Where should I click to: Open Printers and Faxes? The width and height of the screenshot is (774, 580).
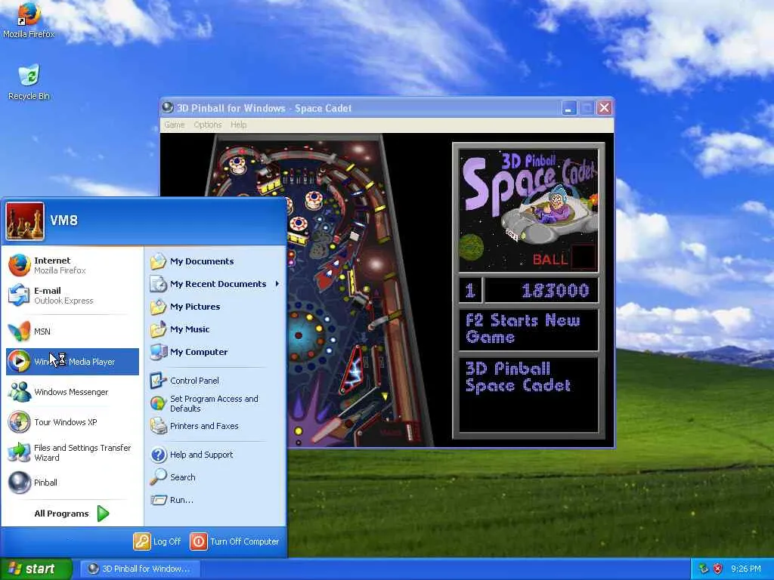click(x=215, y=426)
